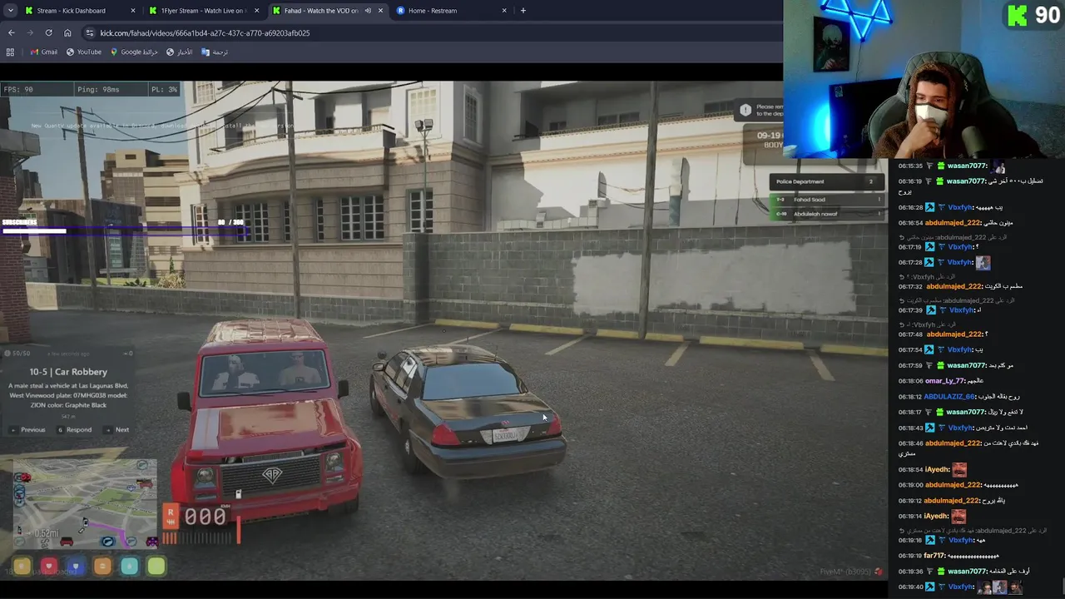Open emote in iAyedh's 06:19:14 message
The width and height of the screenshot is (1065, 599).
click(x=959, y=517)
